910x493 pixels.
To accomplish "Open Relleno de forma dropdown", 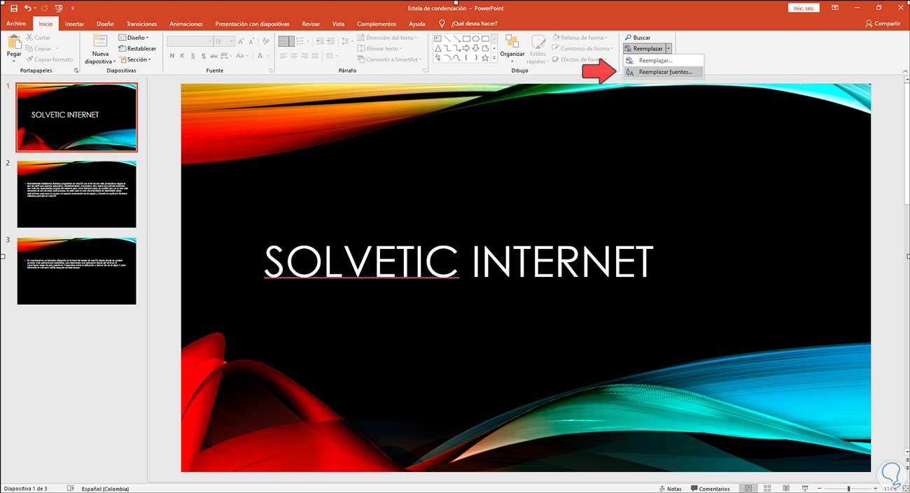I will coord(579,38).
